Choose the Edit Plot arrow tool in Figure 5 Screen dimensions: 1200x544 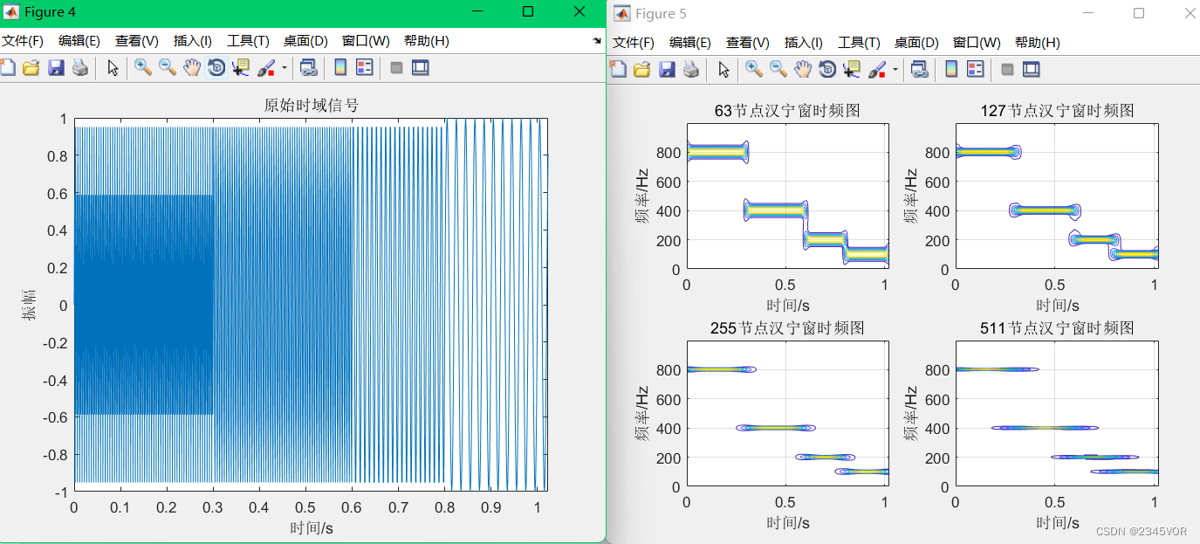(x=723, y=68)
